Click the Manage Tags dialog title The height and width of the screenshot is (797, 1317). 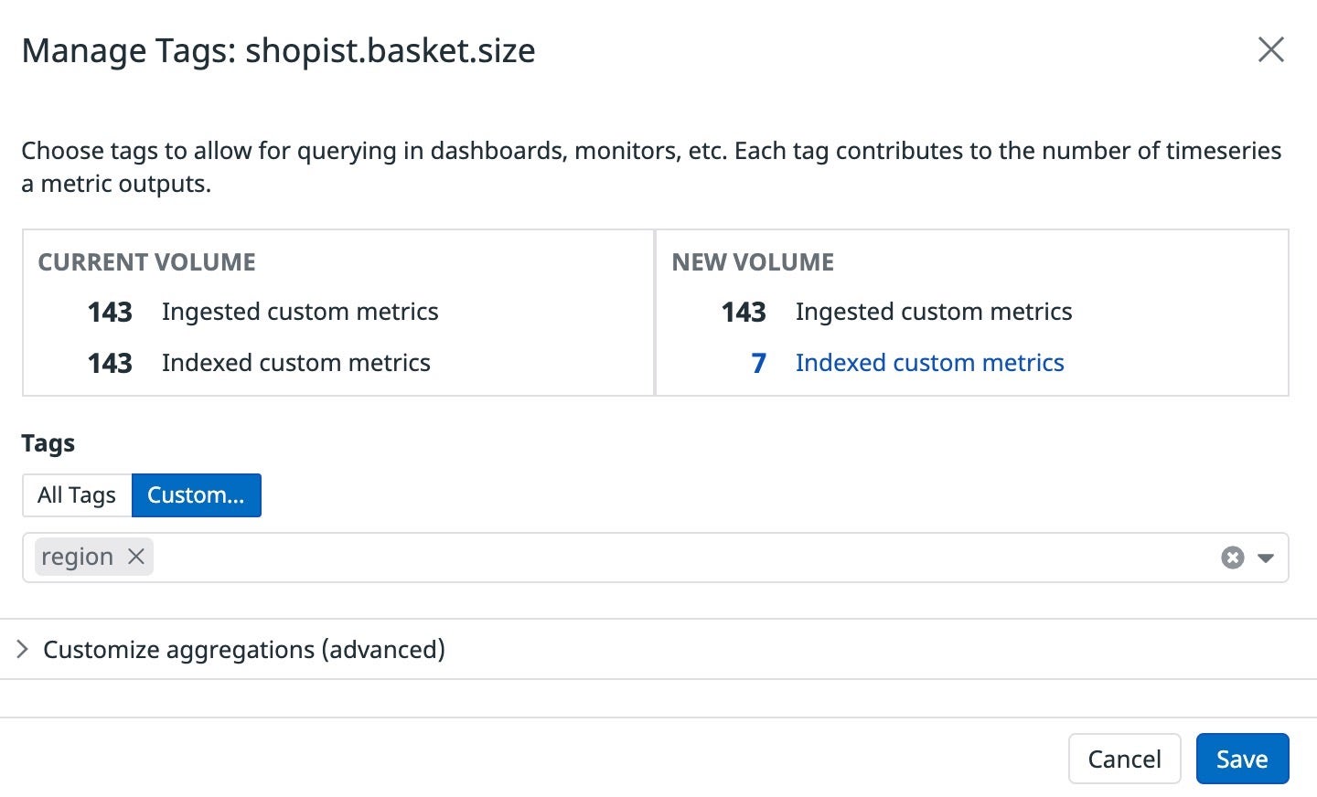[278, 50]
